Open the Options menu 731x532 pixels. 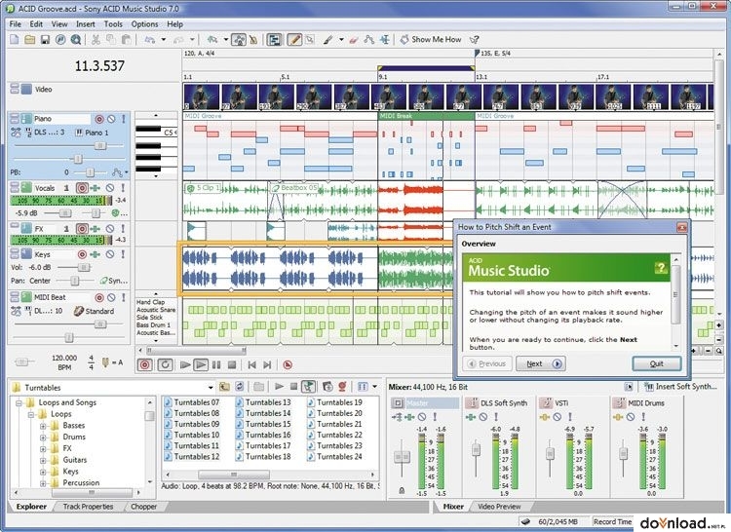(144, 24)
